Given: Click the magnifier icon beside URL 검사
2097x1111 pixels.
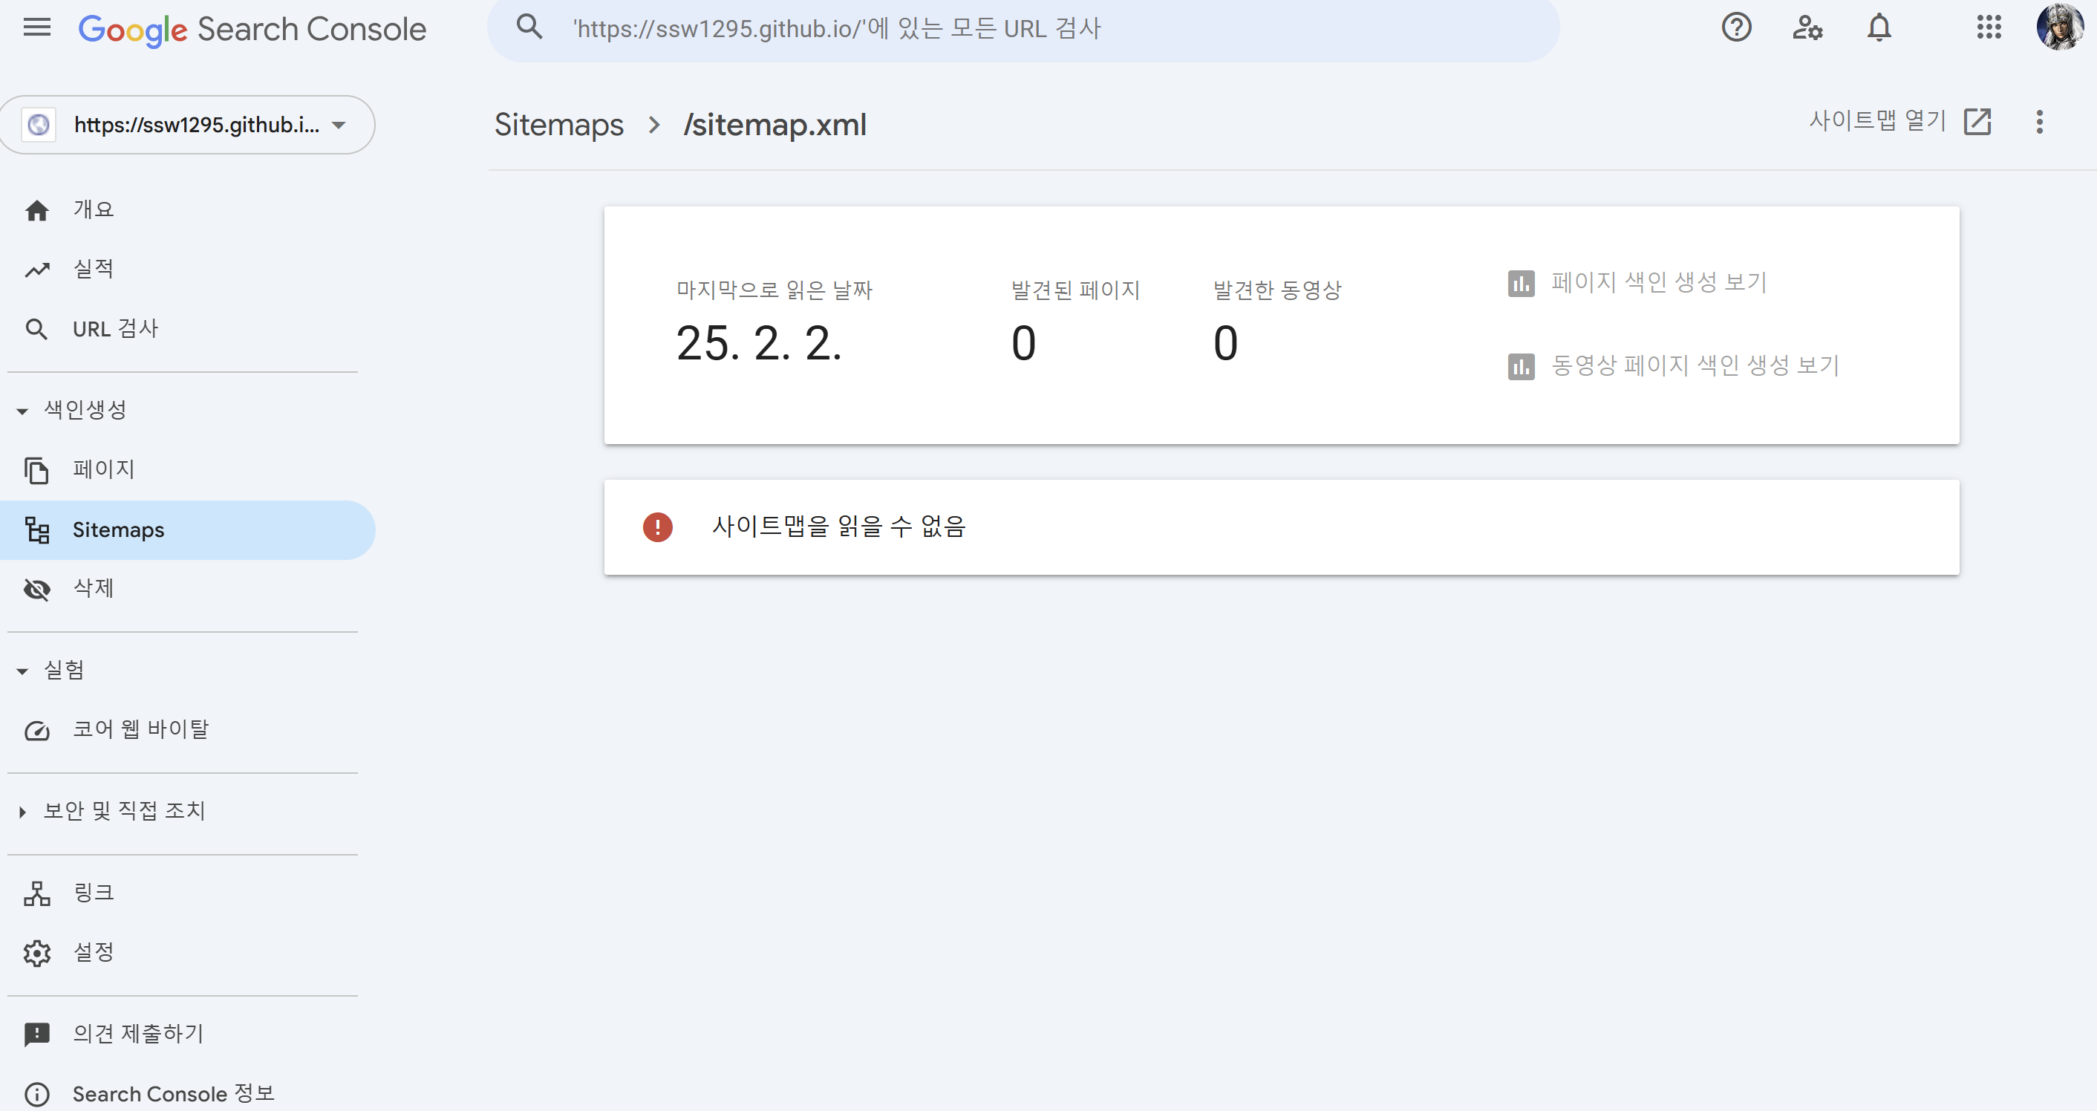Looking at the screenshot, I should tap(36, 330).
